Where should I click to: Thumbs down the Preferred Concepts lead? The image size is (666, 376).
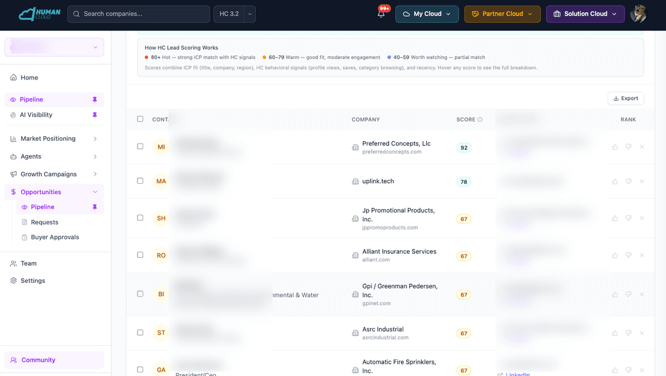[x=628, y=147]
